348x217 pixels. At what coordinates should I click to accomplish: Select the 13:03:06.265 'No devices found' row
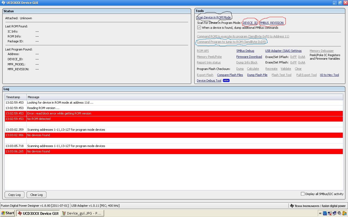click(174, 151)
